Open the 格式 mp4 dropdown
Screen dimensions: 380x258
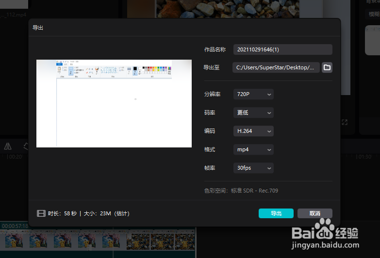(253, 149)
